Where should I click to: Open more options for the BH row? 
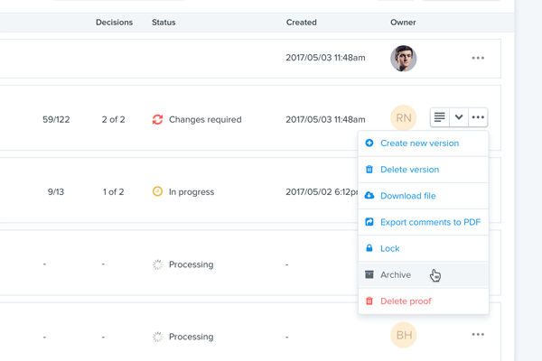pyautogui.click(x=478, y=335)
